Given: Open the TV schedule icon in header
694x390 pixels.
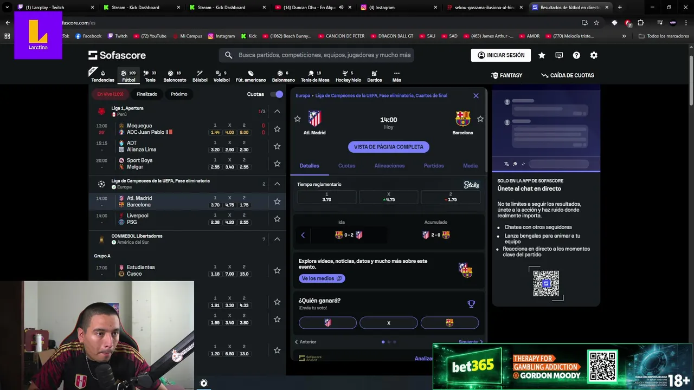Looking at the screenshot, I should (x=559, y=55).
